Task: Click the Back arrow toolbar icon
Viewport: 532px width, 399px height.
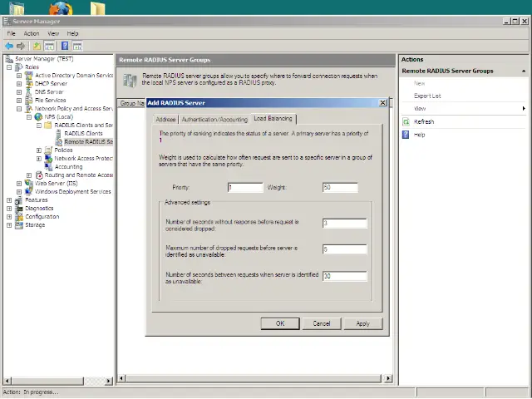Action: click(9, 46)
